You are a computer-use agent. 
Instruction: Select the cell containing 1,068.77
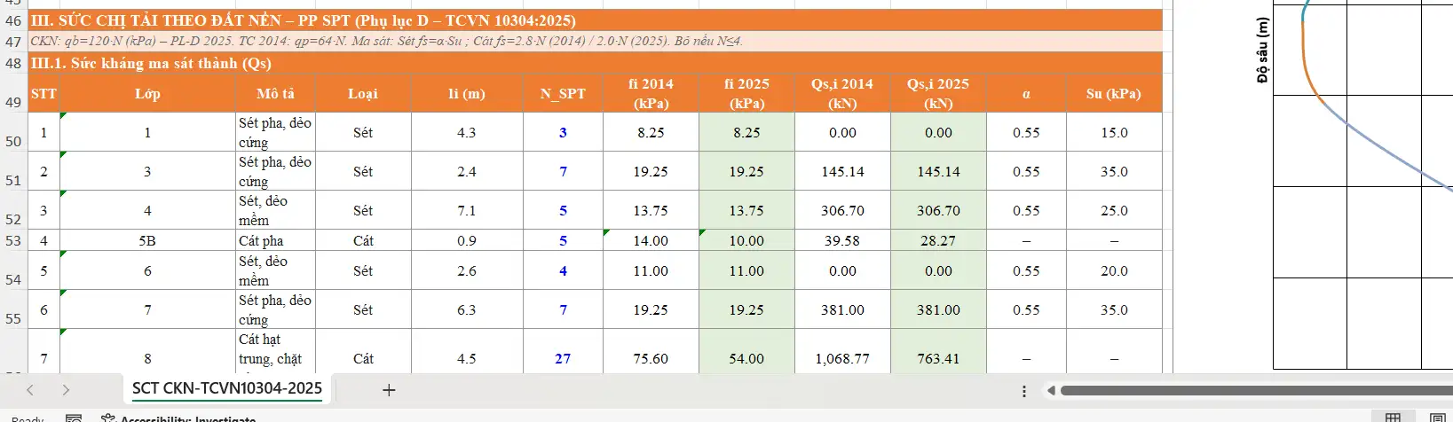(842, 358)
